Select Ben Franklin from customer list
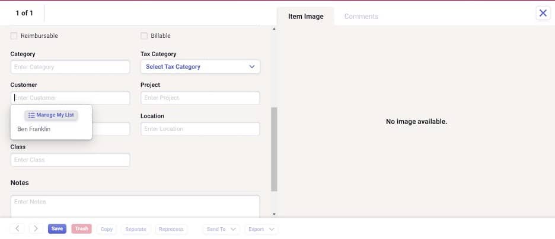The image size is (555, 239). pos(34,129)
